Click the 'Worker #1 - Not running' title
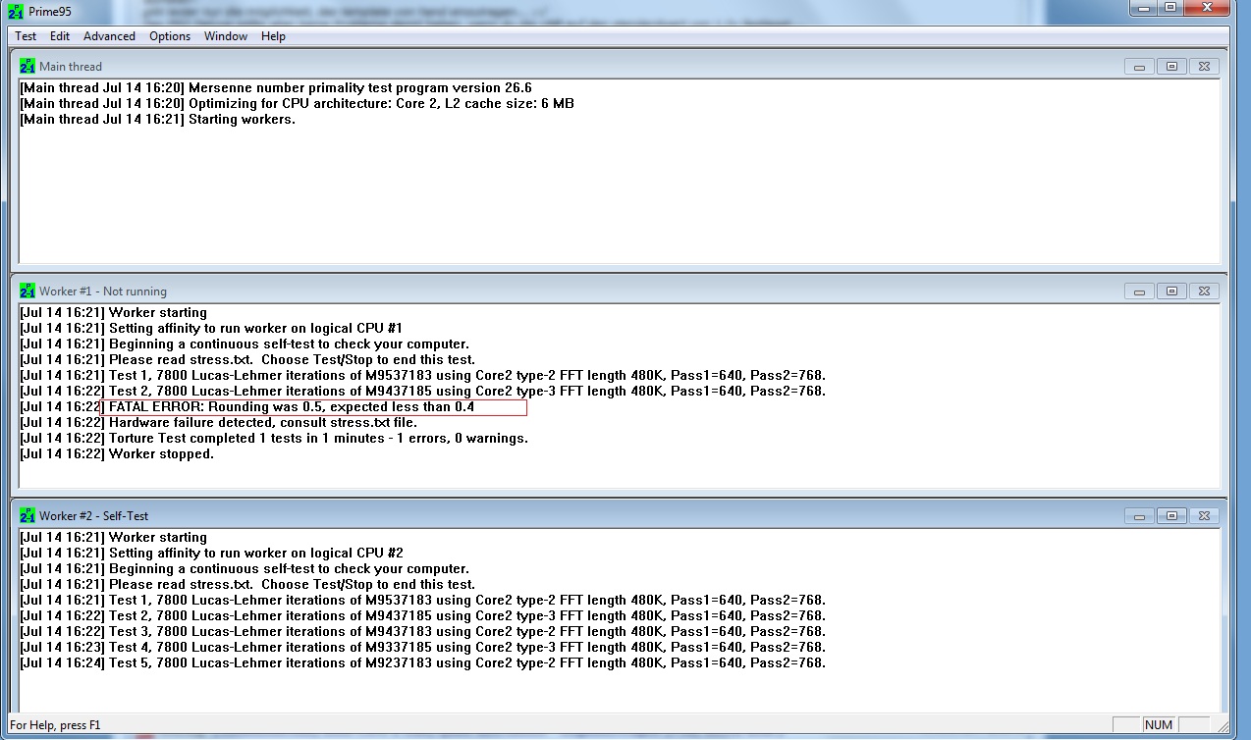 (103, 291)
